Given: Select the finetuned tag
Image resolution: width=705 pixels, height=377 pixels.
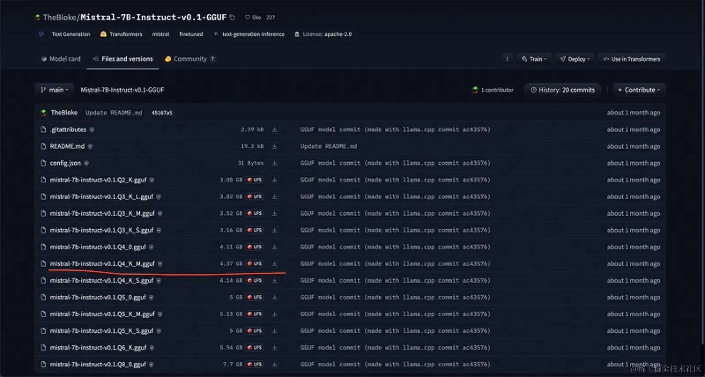Looking at the screenshot, I should point(191,34).
